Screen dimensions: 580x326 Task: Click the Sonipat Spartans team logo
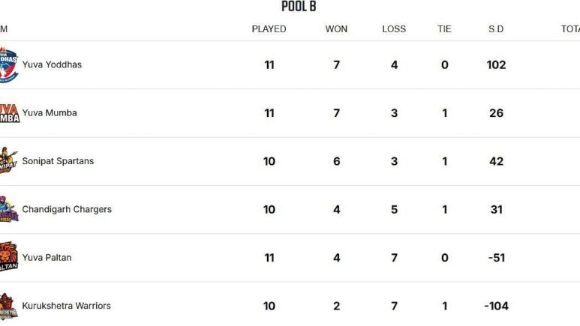[9, 161]
